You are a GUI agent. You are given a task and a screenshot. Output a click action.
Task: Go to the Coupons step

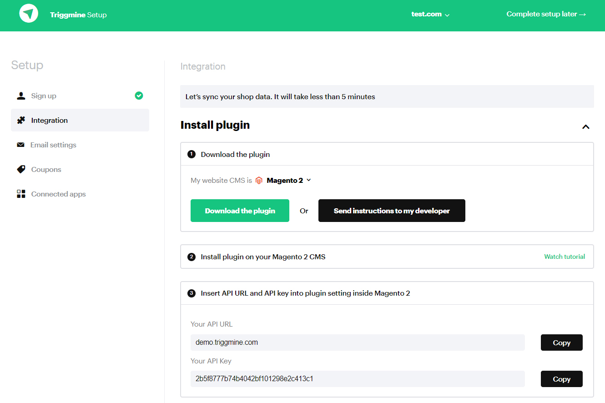[x=80, y=169]
